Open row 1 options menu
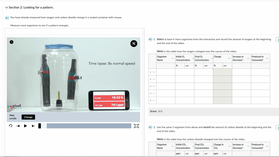The width and height of the screenshot is (279, 157). point(154,72)
